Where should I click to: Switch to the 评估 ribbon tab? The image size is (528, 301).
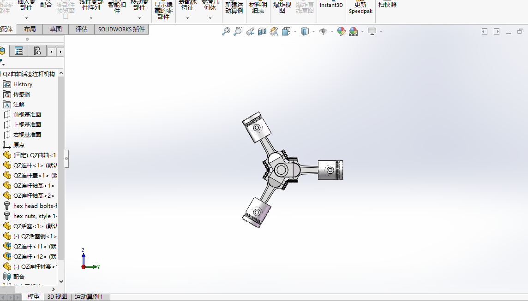click(x=82, y=29)
